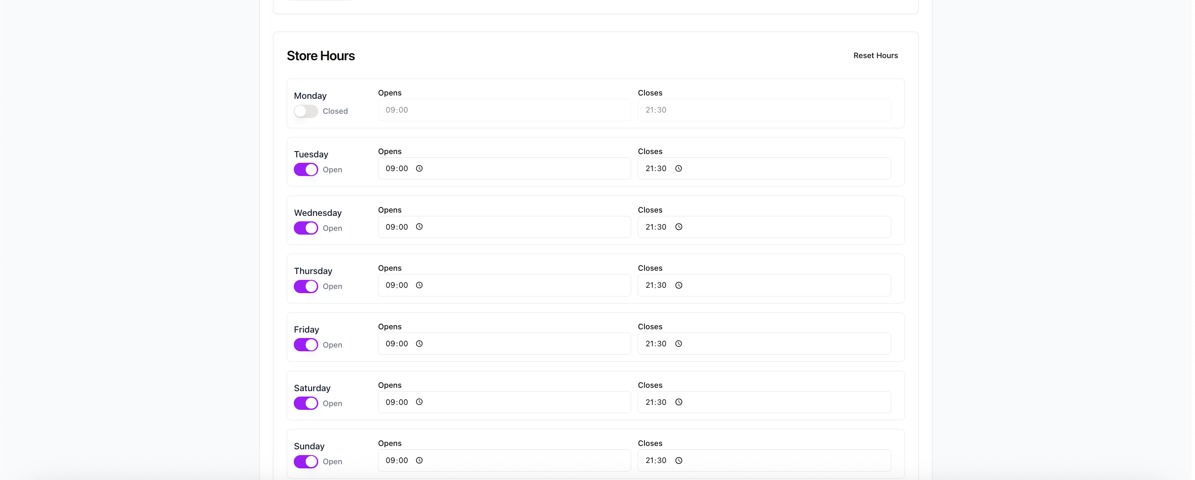Click the Thursday Opens time field
Screen dimensions: 1195x480
[504, 286]
